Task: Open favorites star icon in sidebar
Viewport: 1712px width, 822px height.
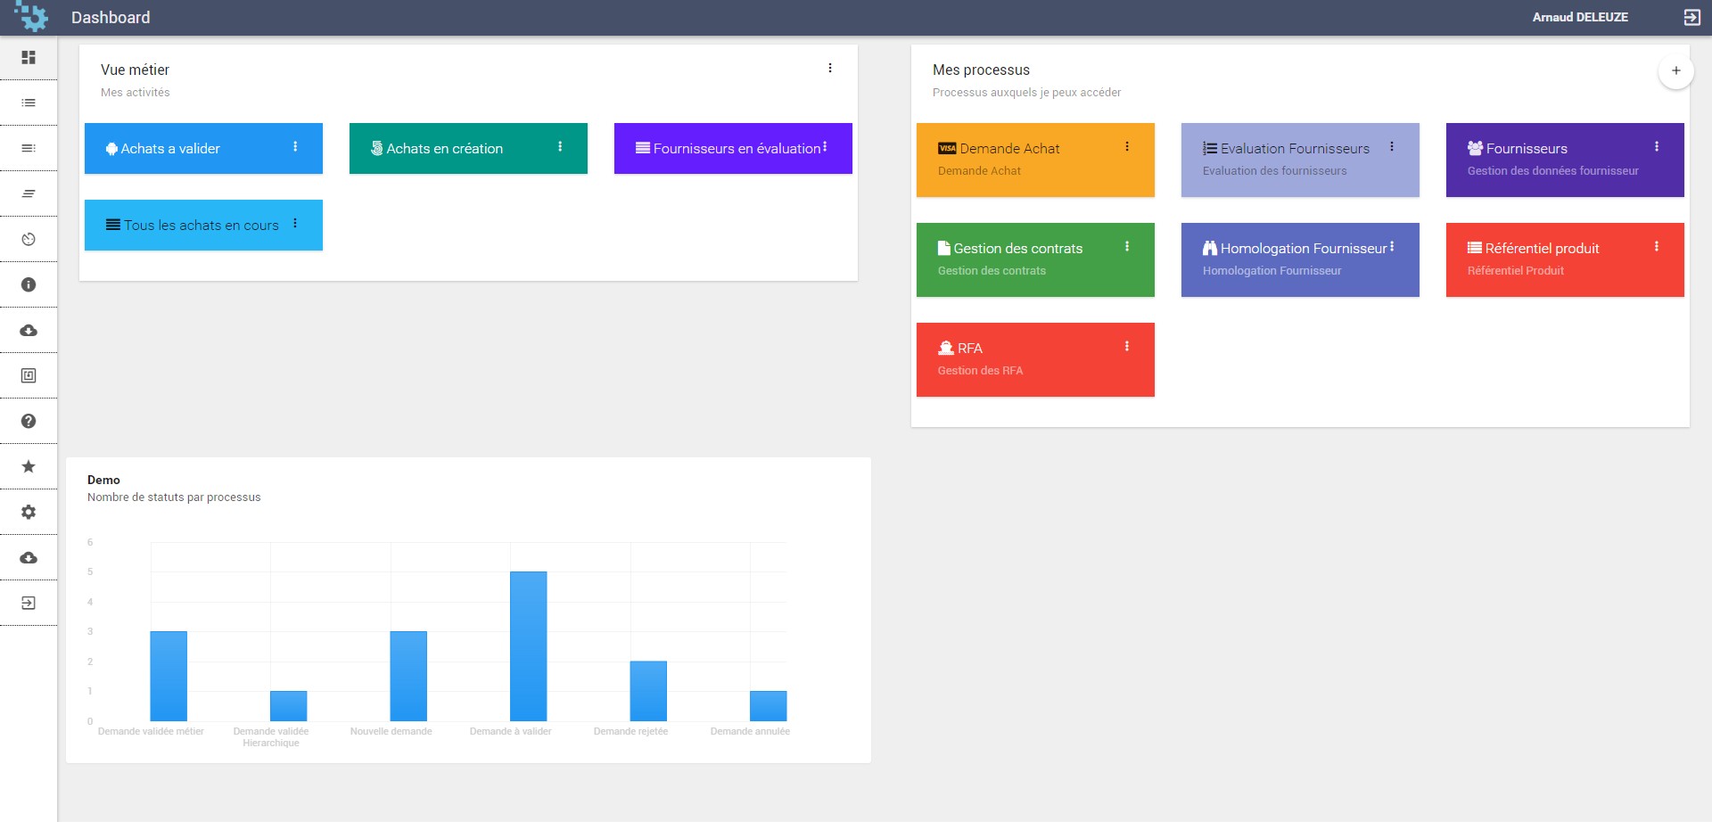Action: tap(29, 466)
